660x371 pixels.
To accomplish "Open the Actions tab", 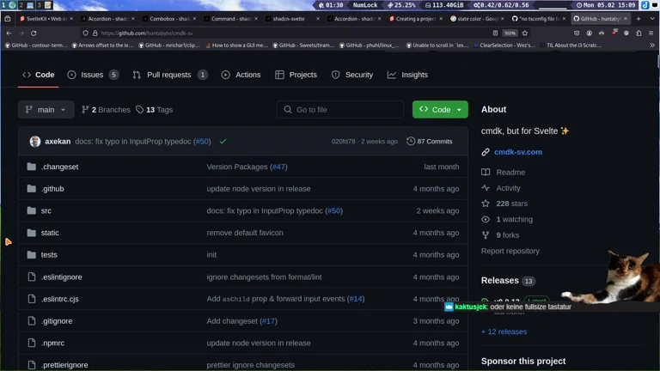I will coord(241,75).
